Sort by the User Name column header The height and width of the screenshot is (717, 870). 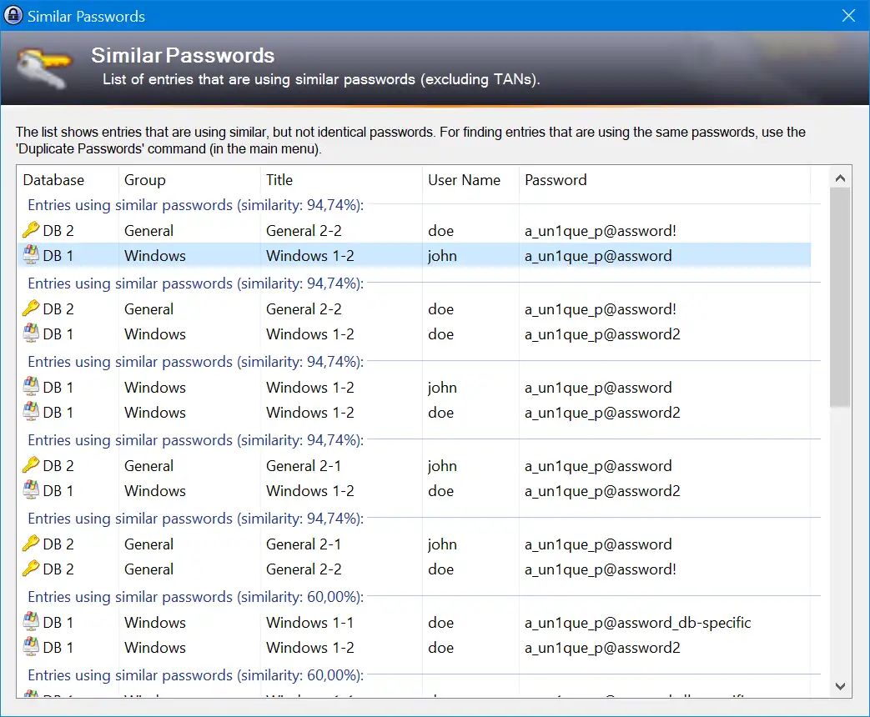(x=470, y=179)
